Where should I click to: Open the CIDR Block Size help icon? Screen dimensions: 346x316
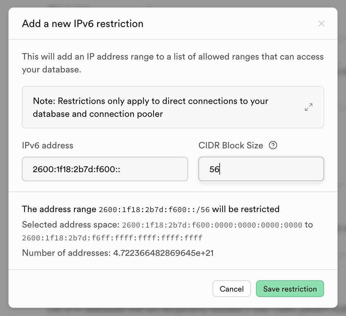point(273,145)
